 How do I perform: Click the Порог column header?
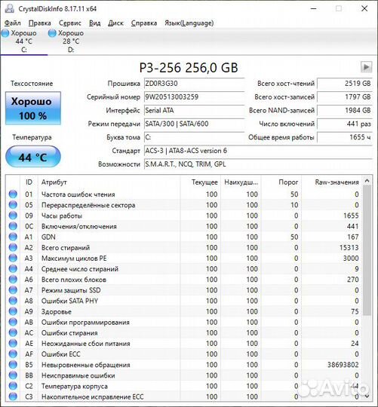pyautogui.click(x=281, y=182)
